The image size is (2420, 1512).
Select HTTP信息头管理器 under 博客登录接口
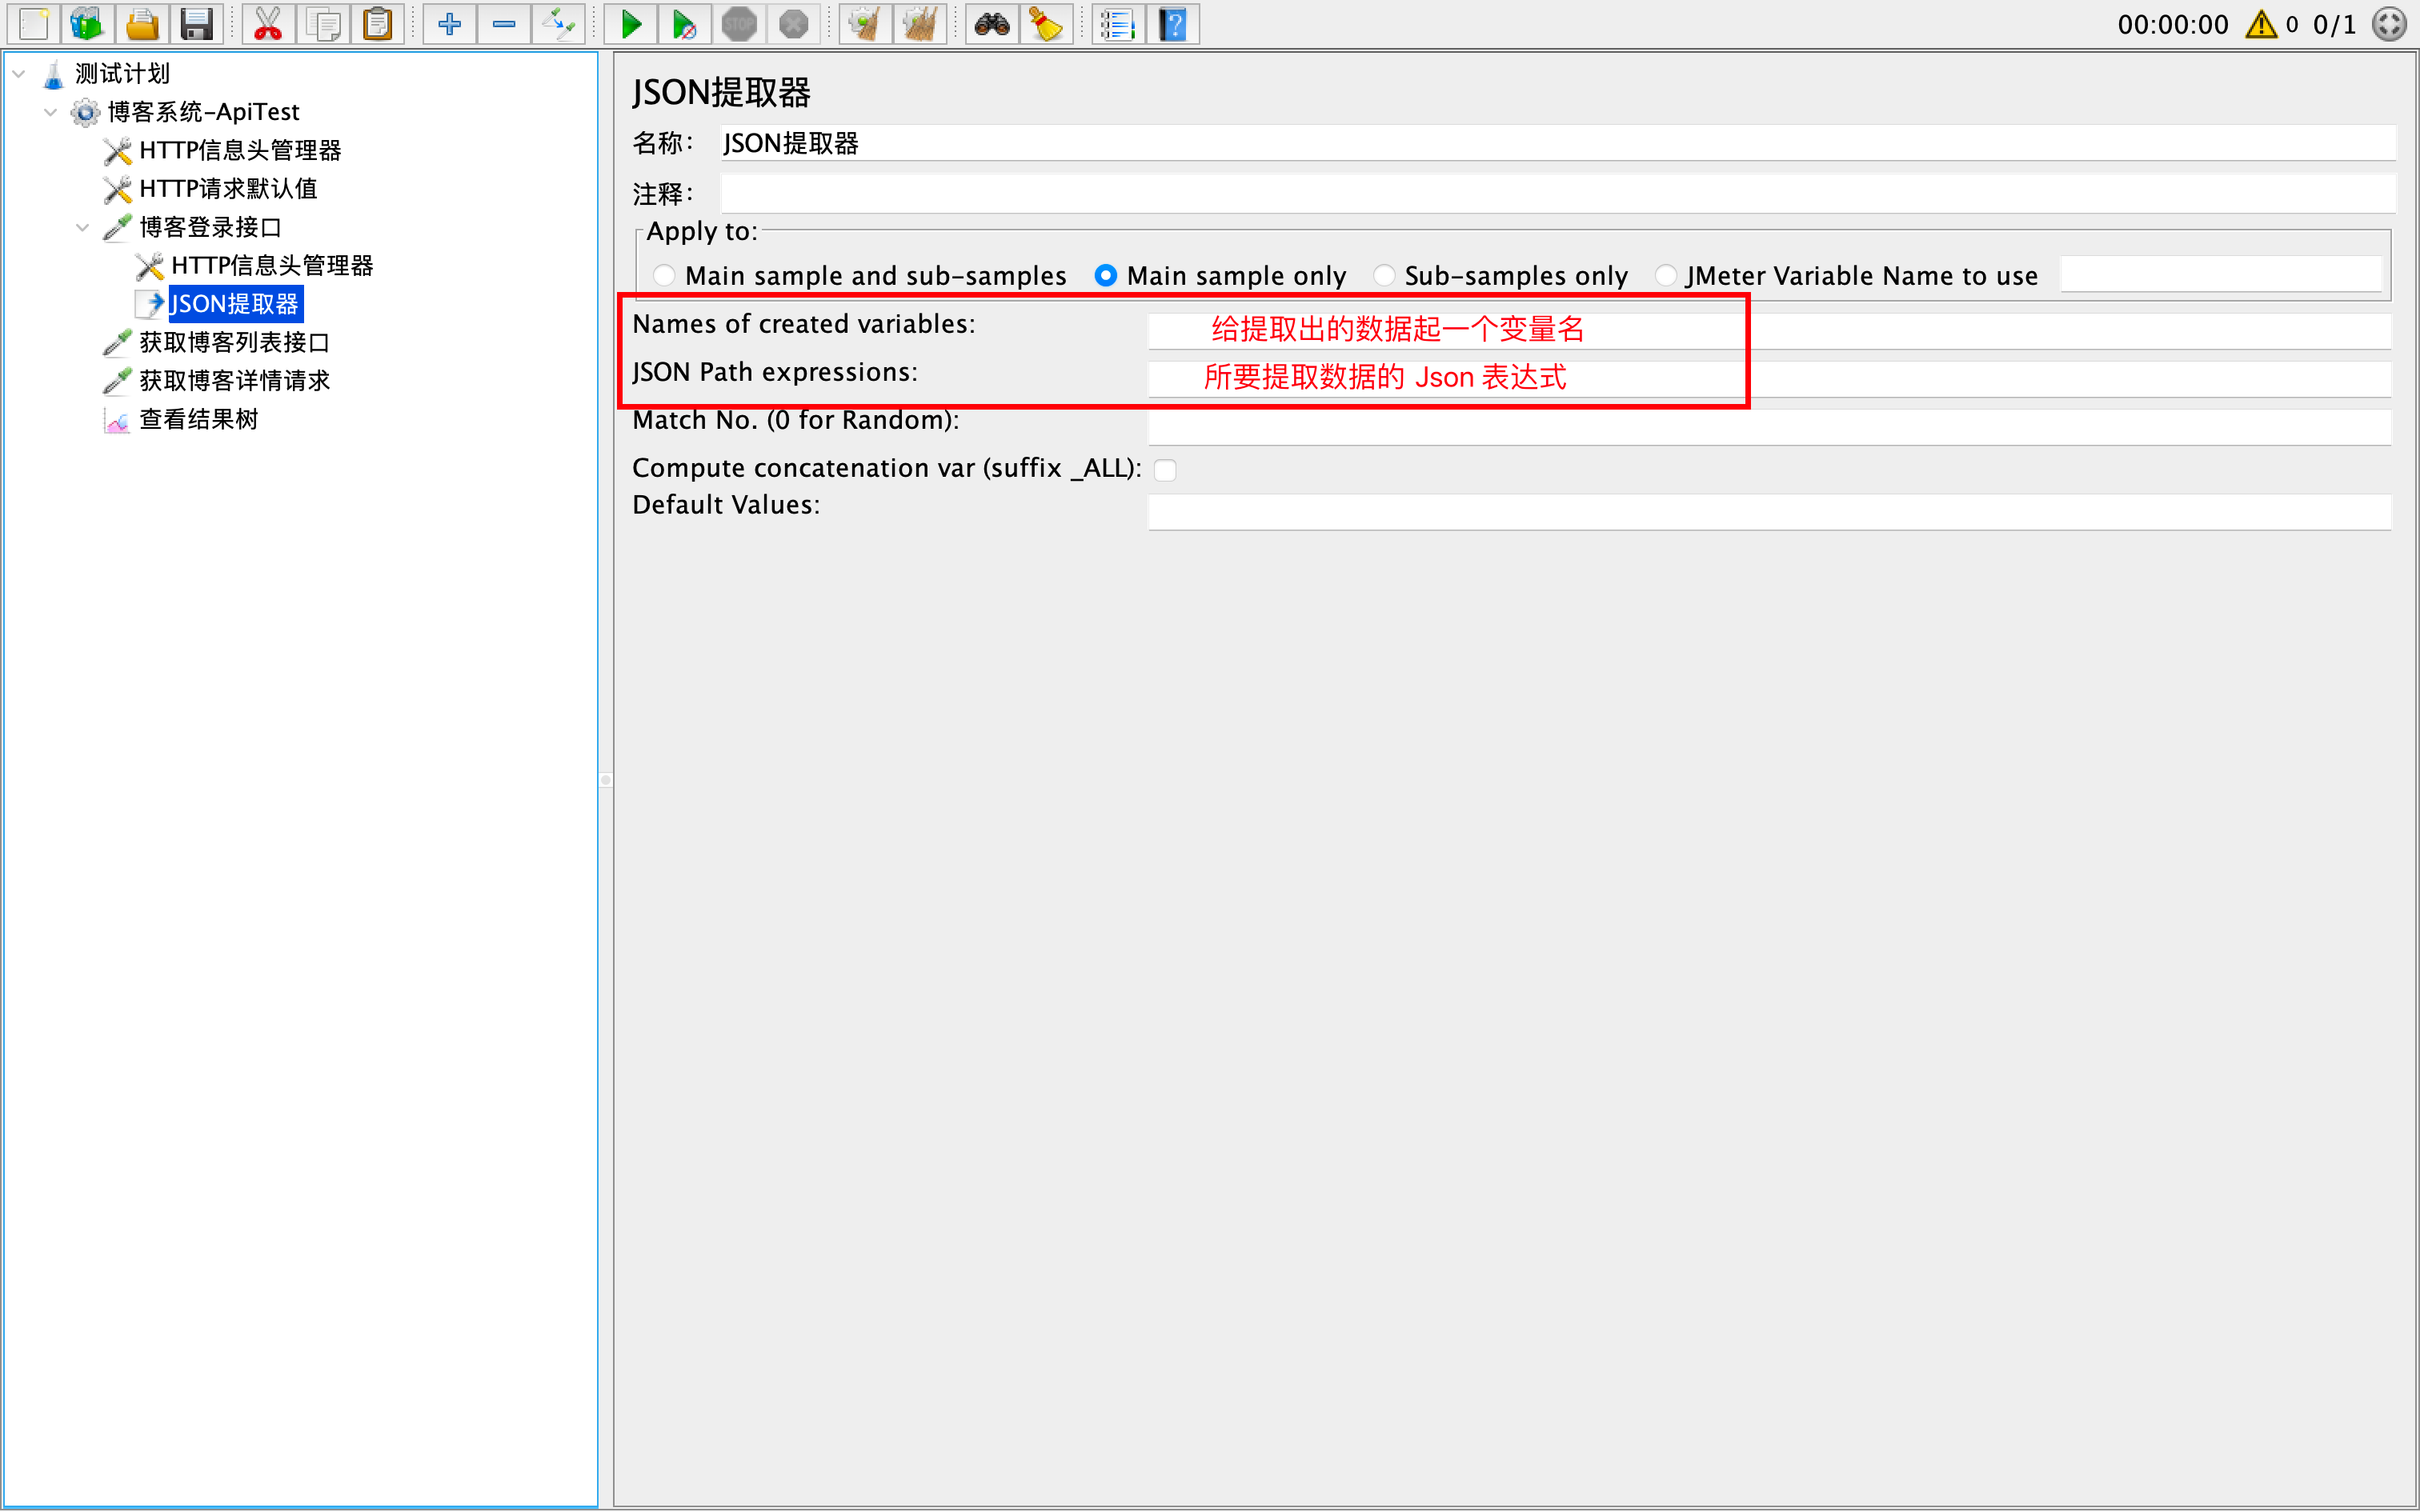(272, 265)
